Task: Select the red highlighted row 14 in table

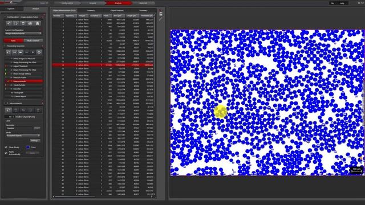Action: (x=103, y=65)
